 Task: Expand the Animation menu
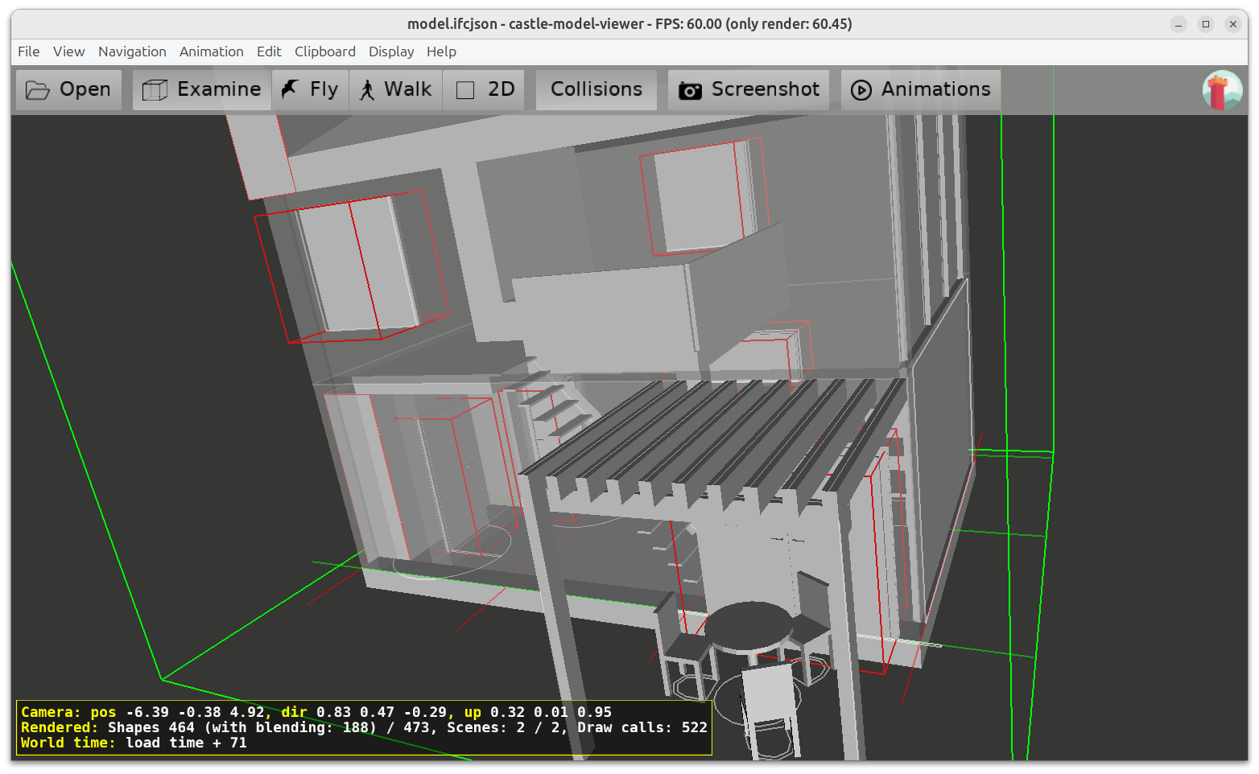(x=211, y=51)
